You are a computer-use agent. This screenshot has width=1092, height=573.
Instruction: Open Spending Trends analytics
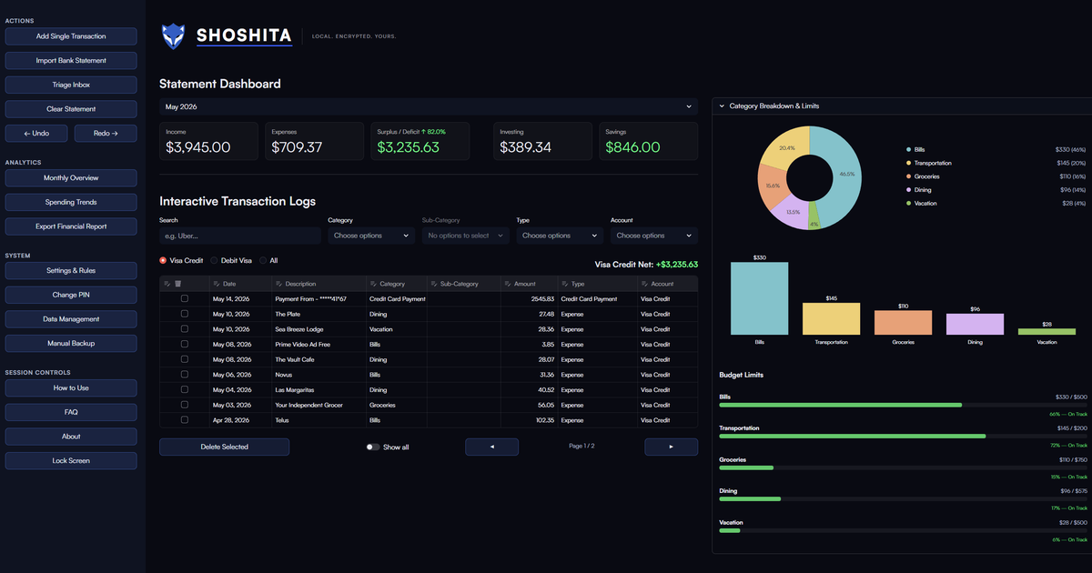point(71,202)
